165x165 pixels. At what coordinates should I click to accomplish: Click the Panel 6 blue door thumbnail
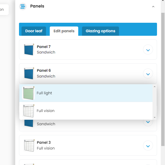tap(29, 73)
